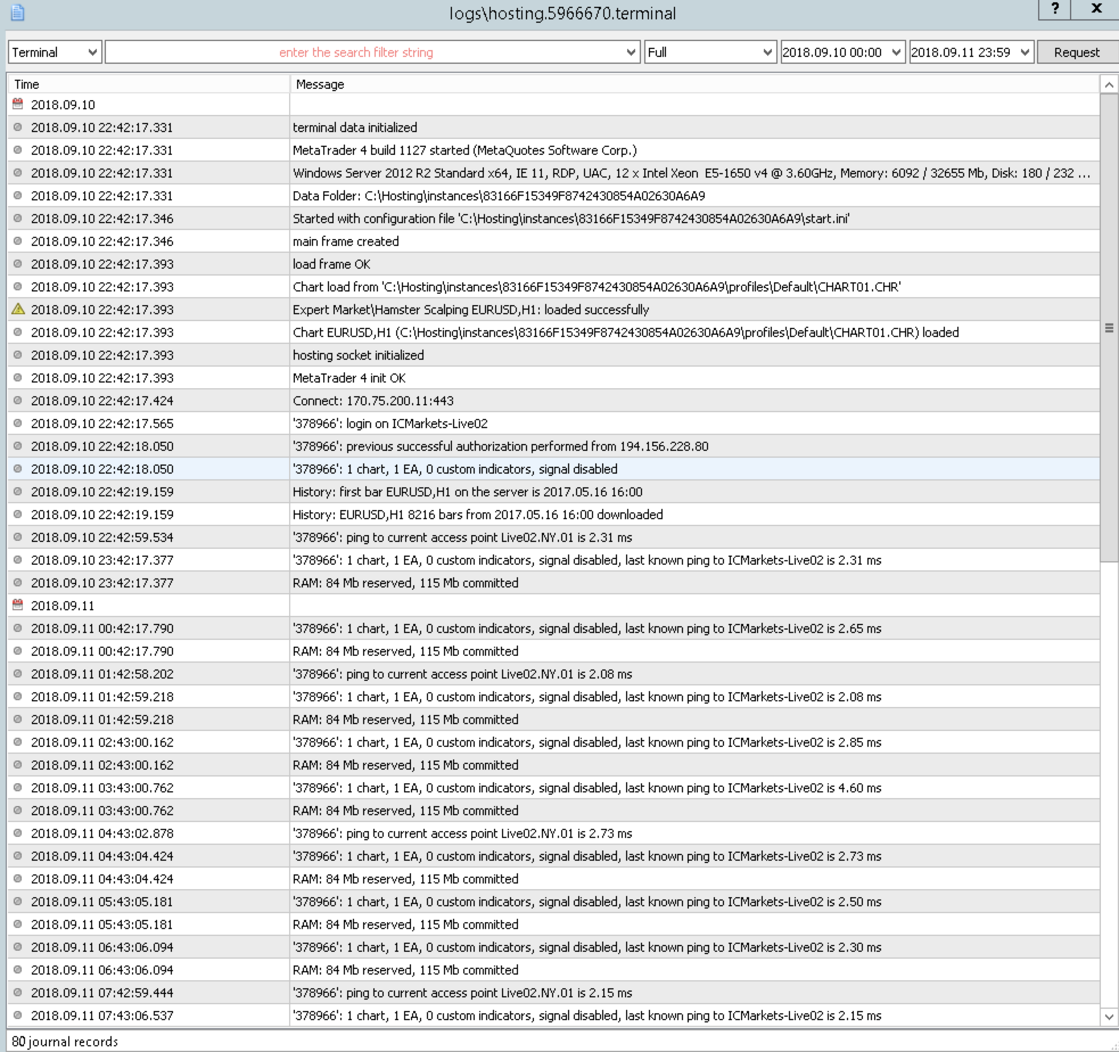1119x1052 pixels.
Task: Click the log document icon in title bar
Action: pos(18,13)
